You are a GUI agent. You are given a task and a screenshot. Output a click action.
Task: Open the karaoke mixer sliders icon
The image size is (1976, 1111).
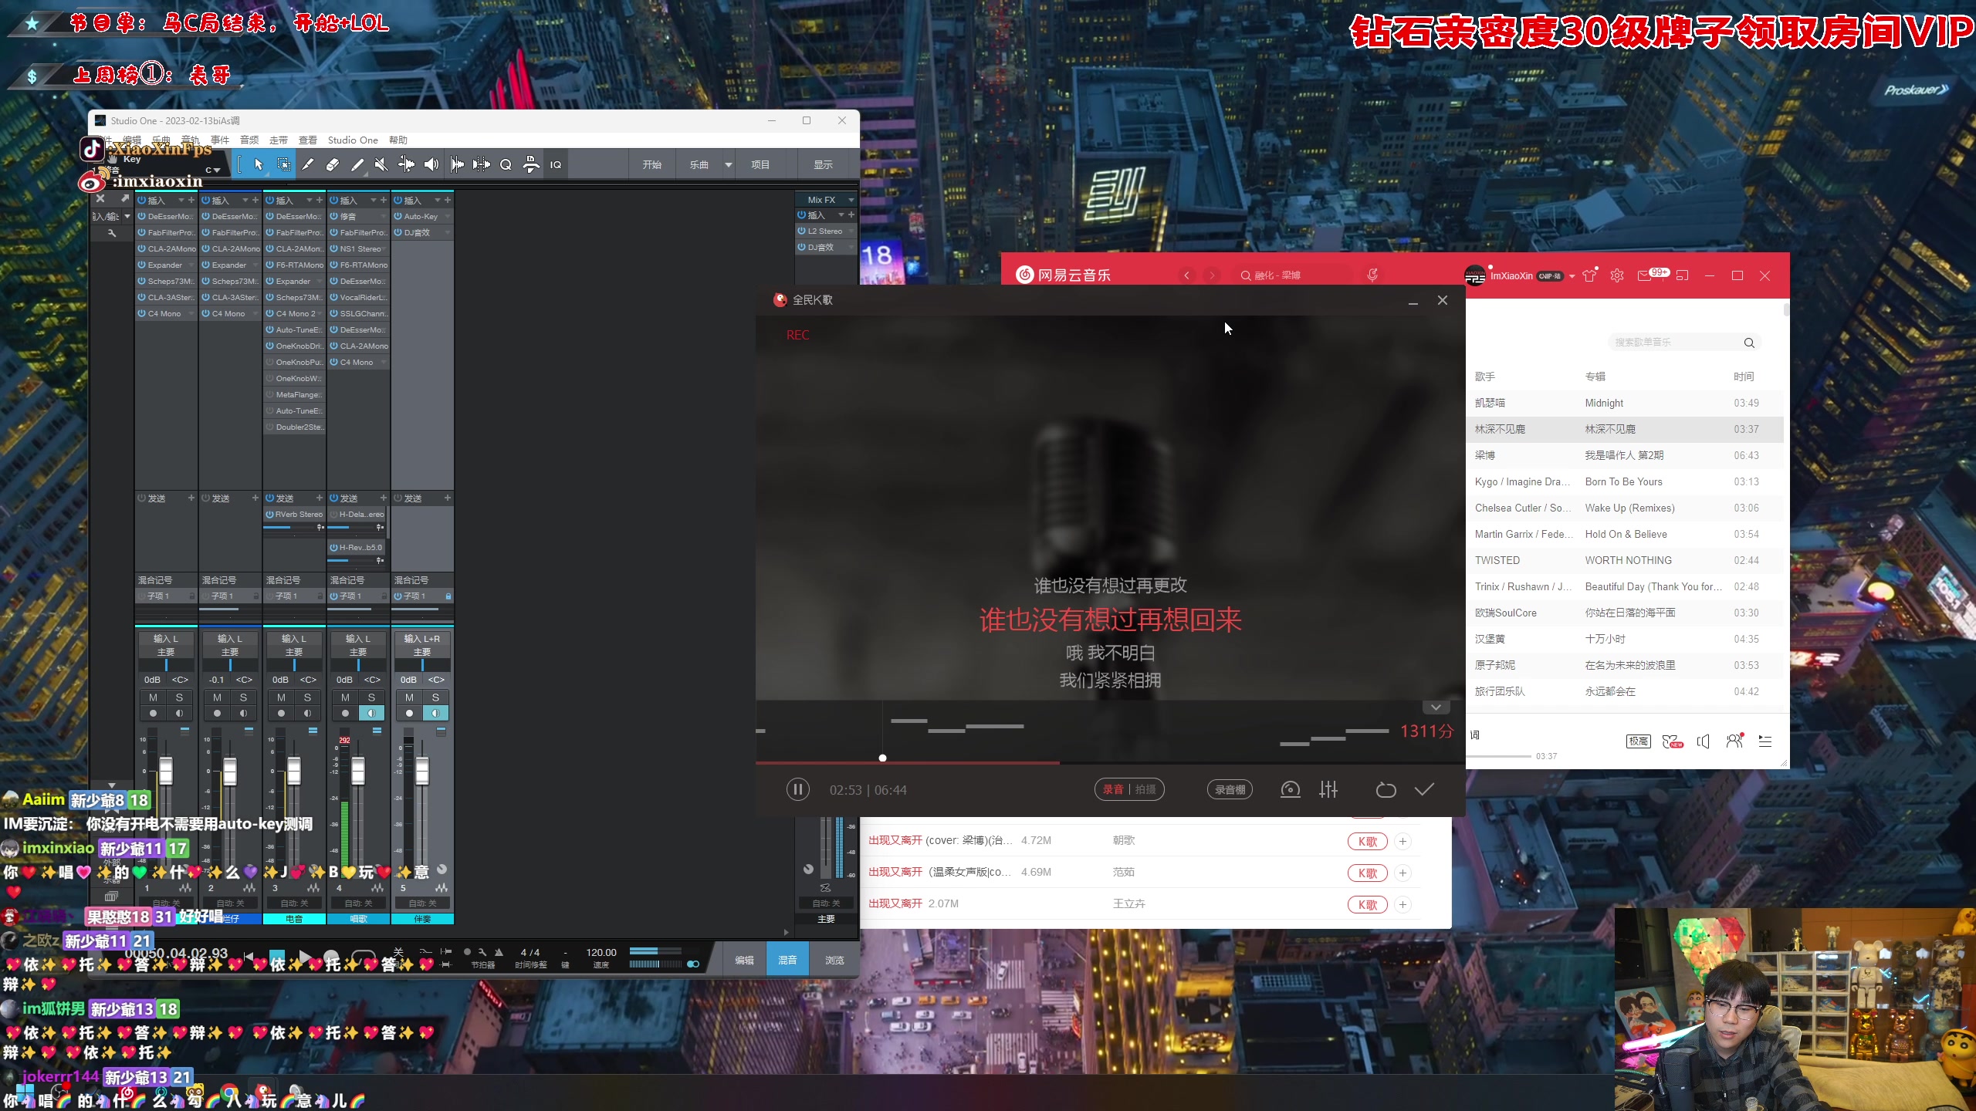[1328, 789]
